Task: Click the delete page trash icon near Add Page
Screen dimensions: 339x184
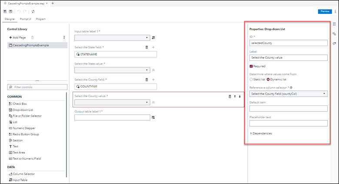Action: point(33,37)
